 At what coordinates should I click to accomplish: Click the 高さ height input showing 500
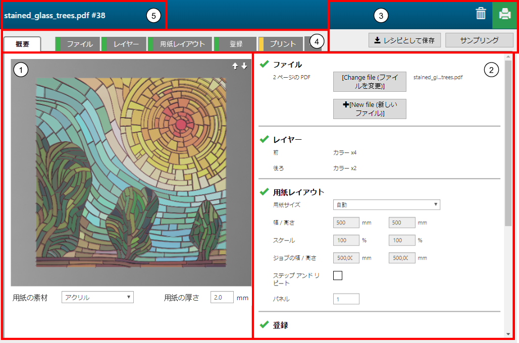[402, 222]
